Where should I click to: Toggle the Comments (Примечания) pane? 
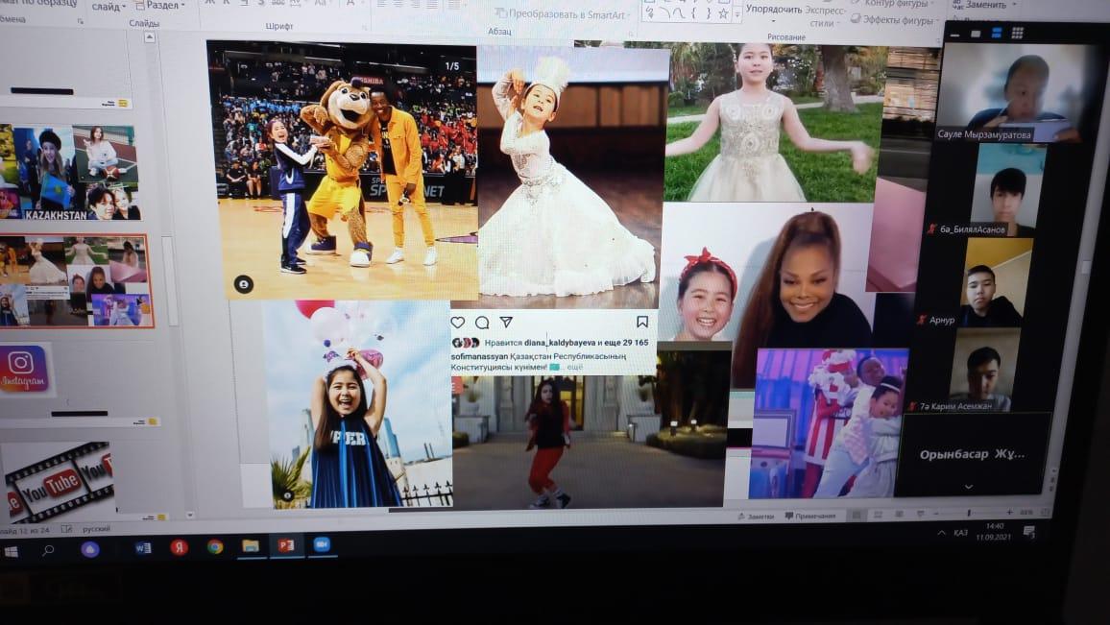pyautogui.click(x=809, y=516)
